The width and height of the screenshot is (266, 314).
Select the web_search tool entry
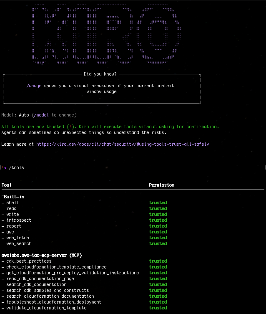pos(19,243)
